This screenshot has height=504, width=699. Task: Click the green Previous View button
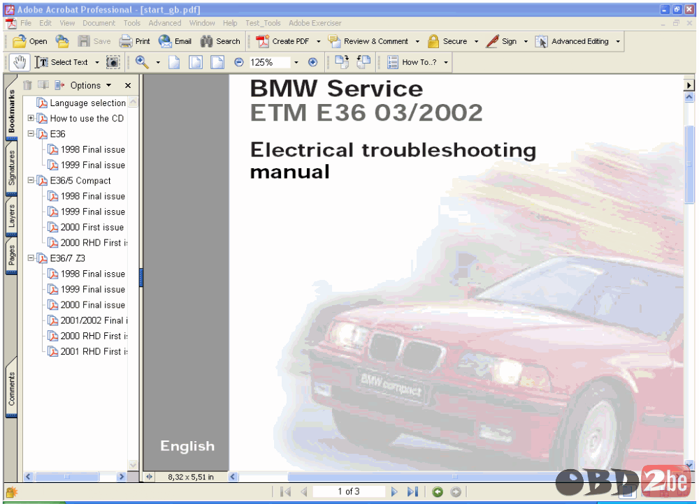(438, 491)
